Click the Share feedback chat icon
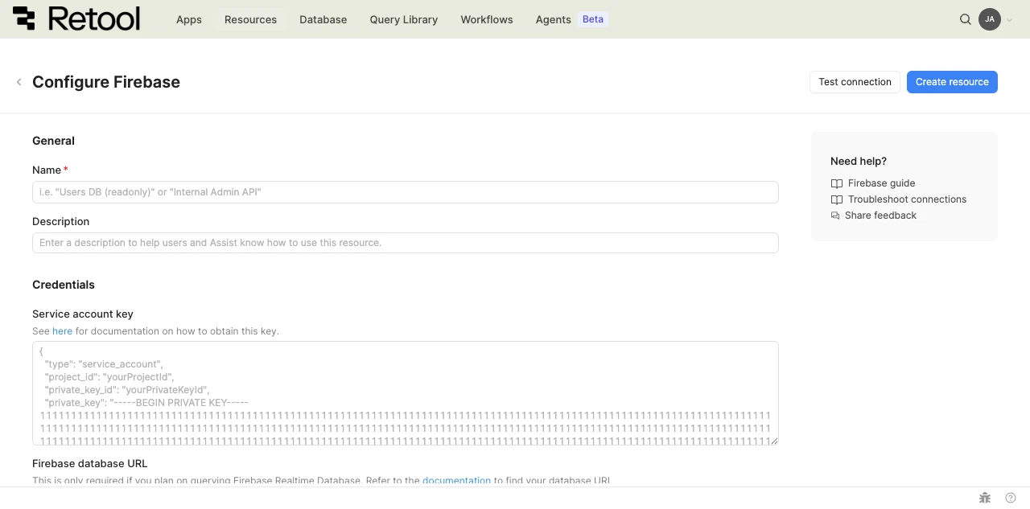 pyautogui.click(x=835, y=216)
